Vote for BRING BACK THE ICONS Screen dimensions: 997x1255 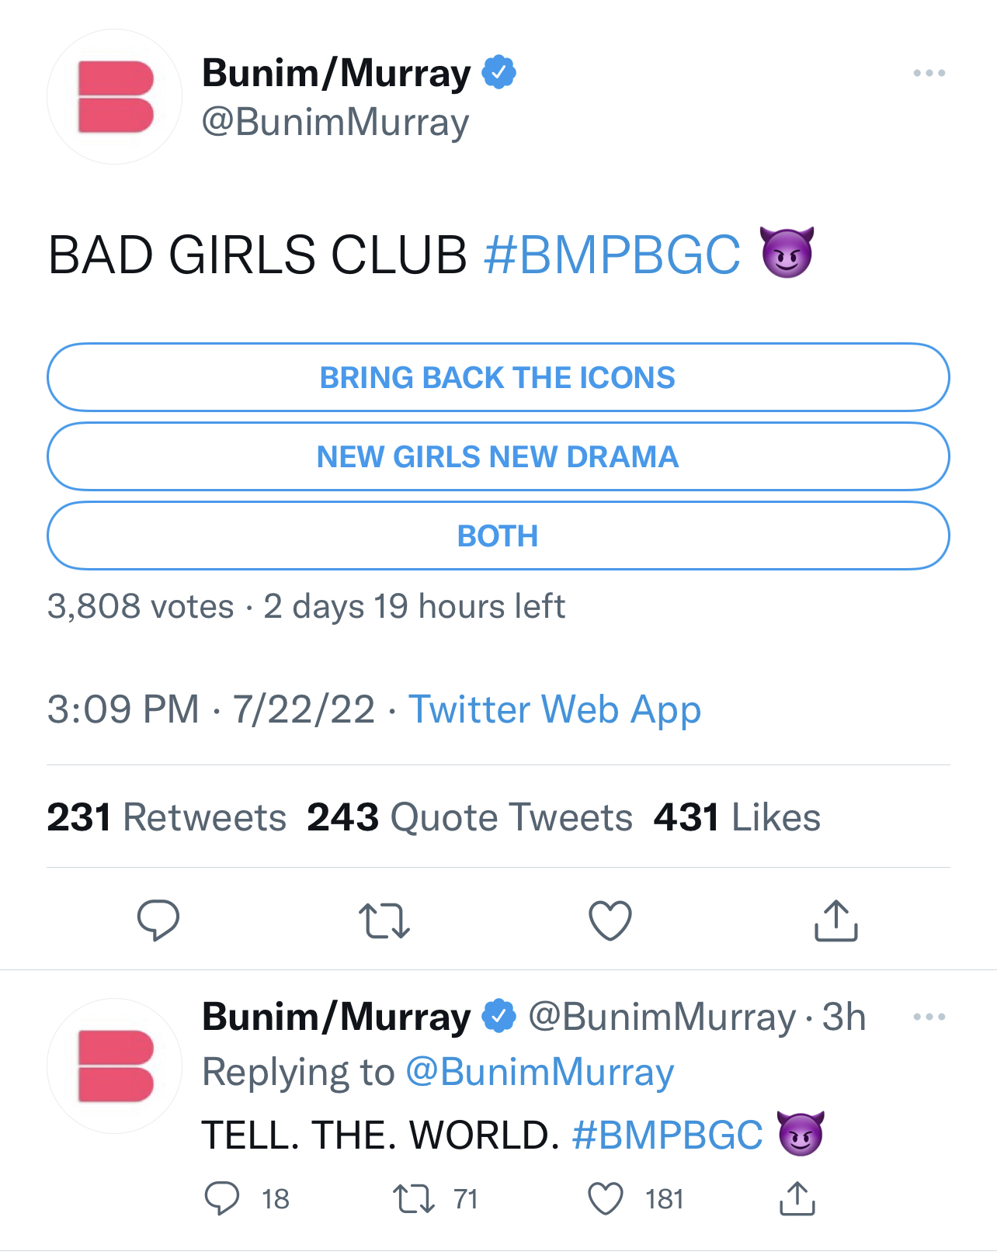(498, 377)
